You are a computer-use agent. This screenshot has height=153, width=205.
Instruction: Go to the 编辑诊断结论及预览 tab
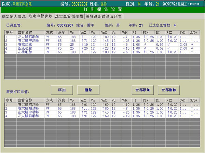(x=104, y=16)
